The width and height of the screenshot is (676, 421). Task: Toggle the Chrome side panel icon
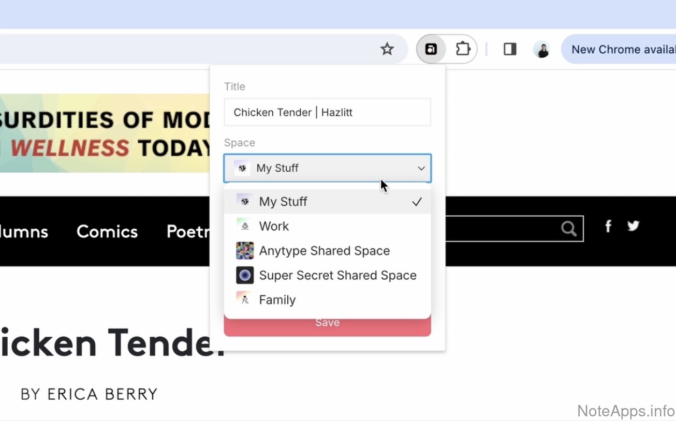tap(510, 49)
